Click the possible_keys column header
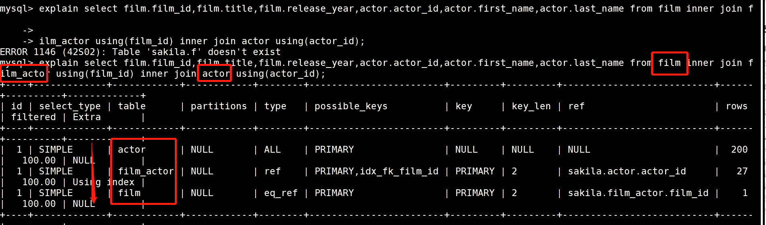Image resolution: width=766 pixels, height=225 pixels. pos(351,106)
